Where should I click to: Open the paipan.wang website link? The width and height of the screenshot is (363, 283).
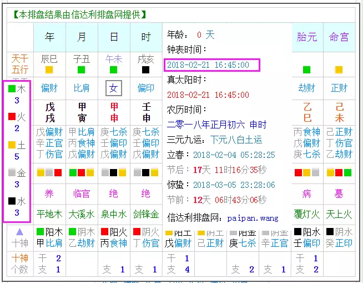tap(253, 219)
